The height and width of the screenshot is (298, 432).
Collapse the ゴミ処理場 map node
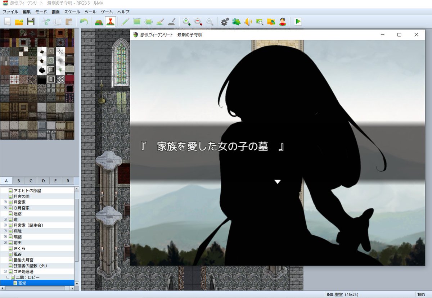coord(5,271)
